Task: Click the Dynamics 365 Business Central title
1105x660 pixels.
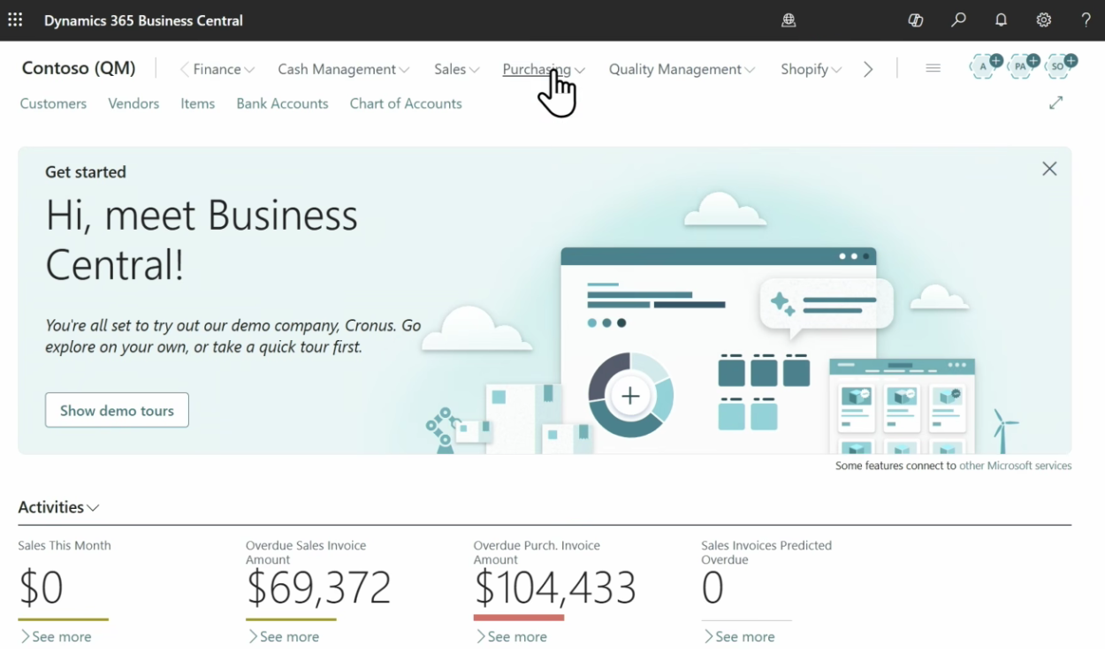Action: tap(143, 20)
